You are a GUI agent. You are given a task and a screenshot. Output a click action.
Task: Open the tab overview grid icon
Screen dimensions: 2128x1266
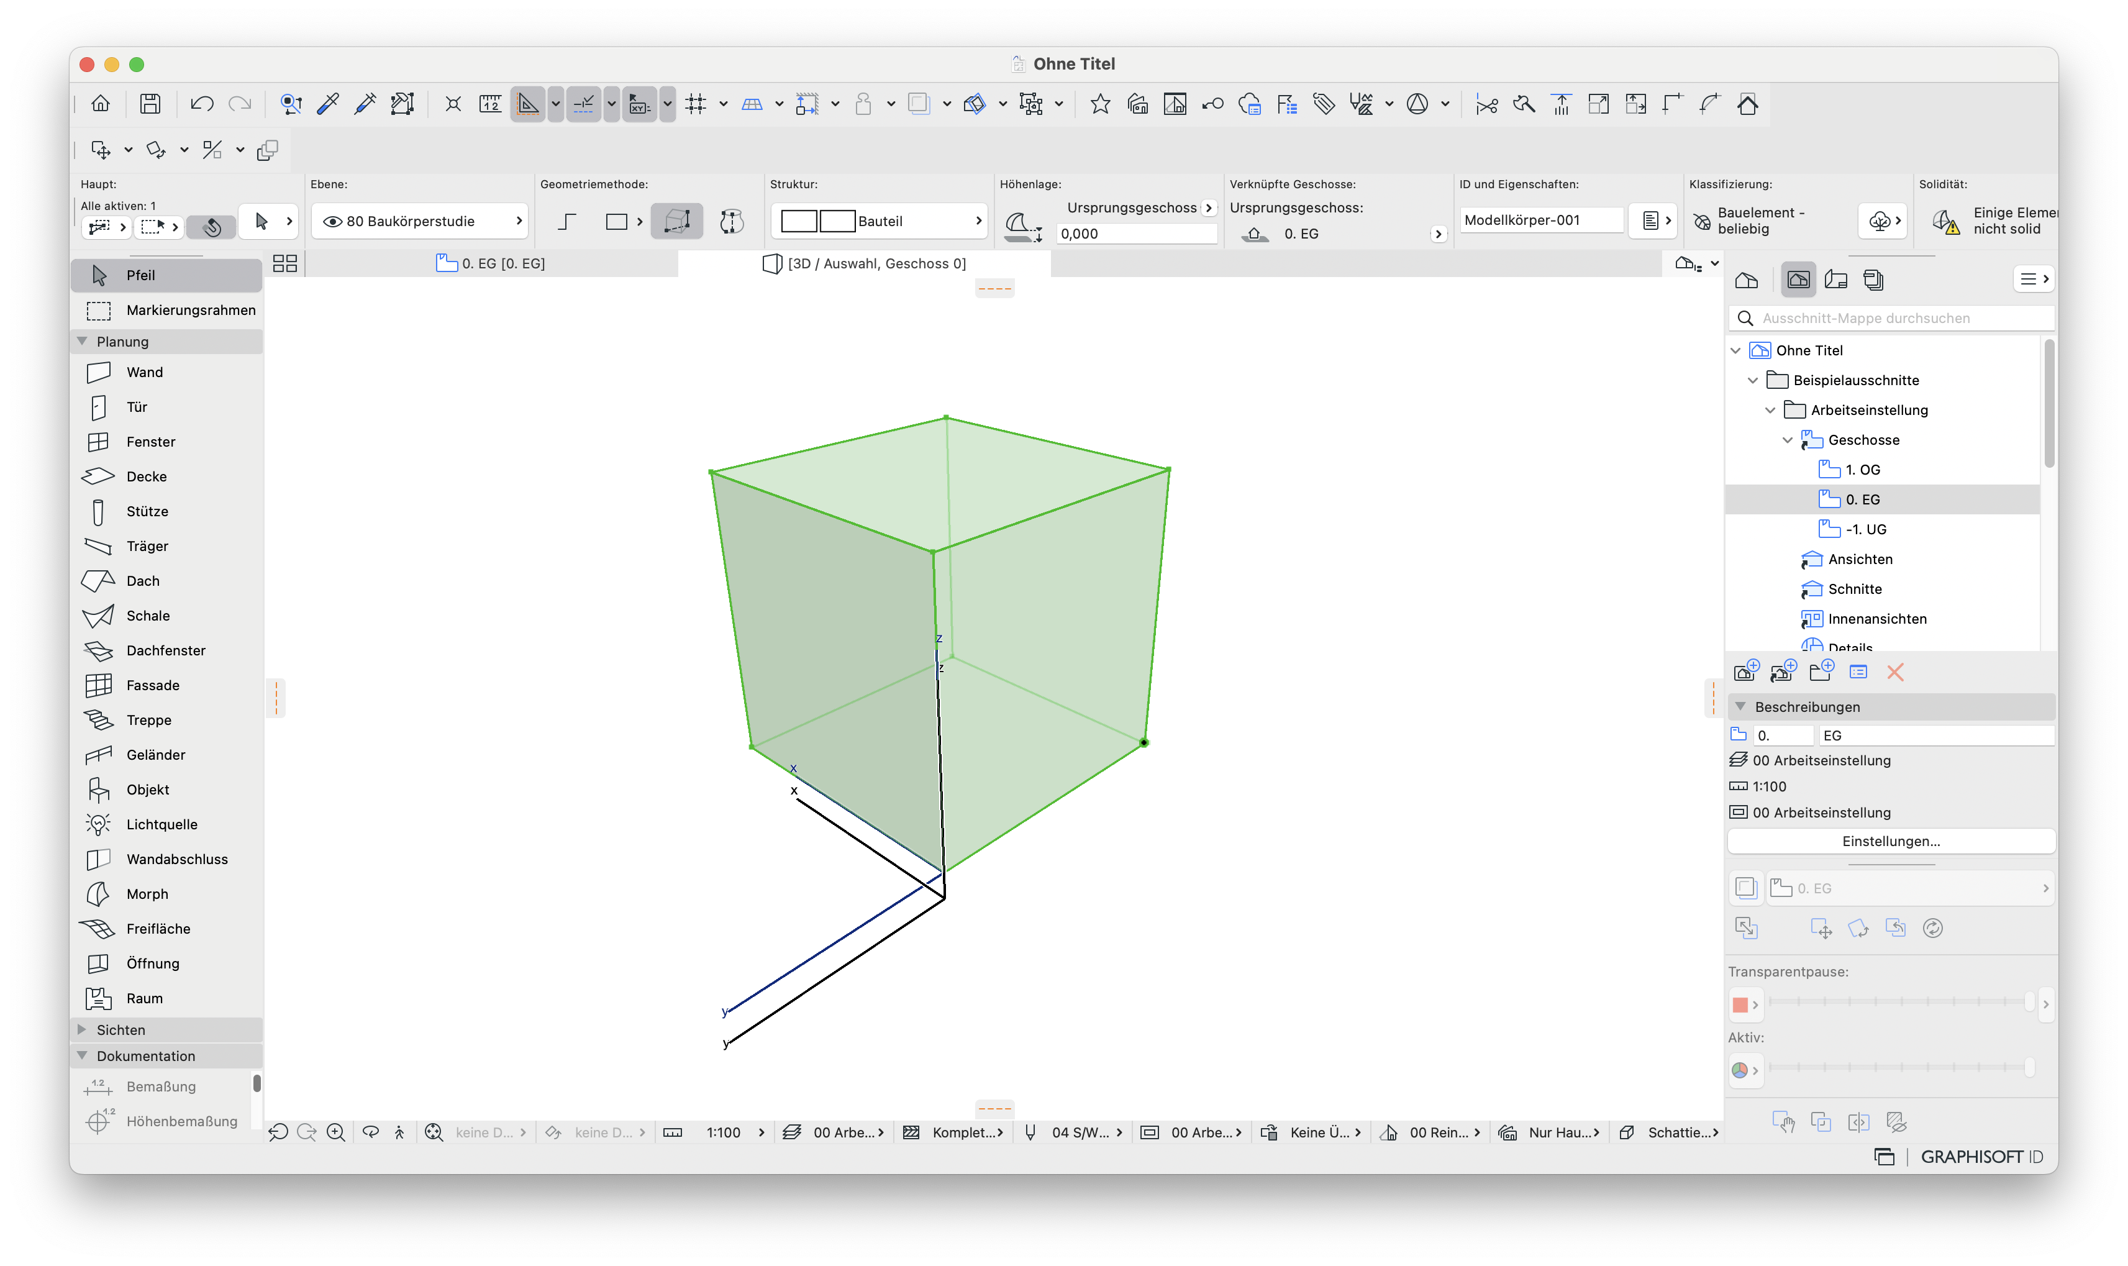point(285,263)
